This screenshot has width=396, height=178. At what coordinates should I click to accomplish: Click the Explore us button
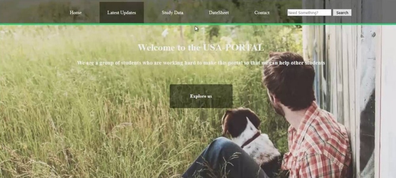(x=201, y=96)
